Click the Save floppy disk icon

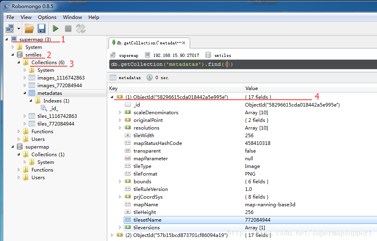tap(42, 29)
